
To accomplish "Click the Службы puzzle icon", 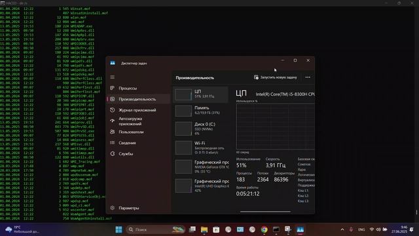I will [113, 154].
